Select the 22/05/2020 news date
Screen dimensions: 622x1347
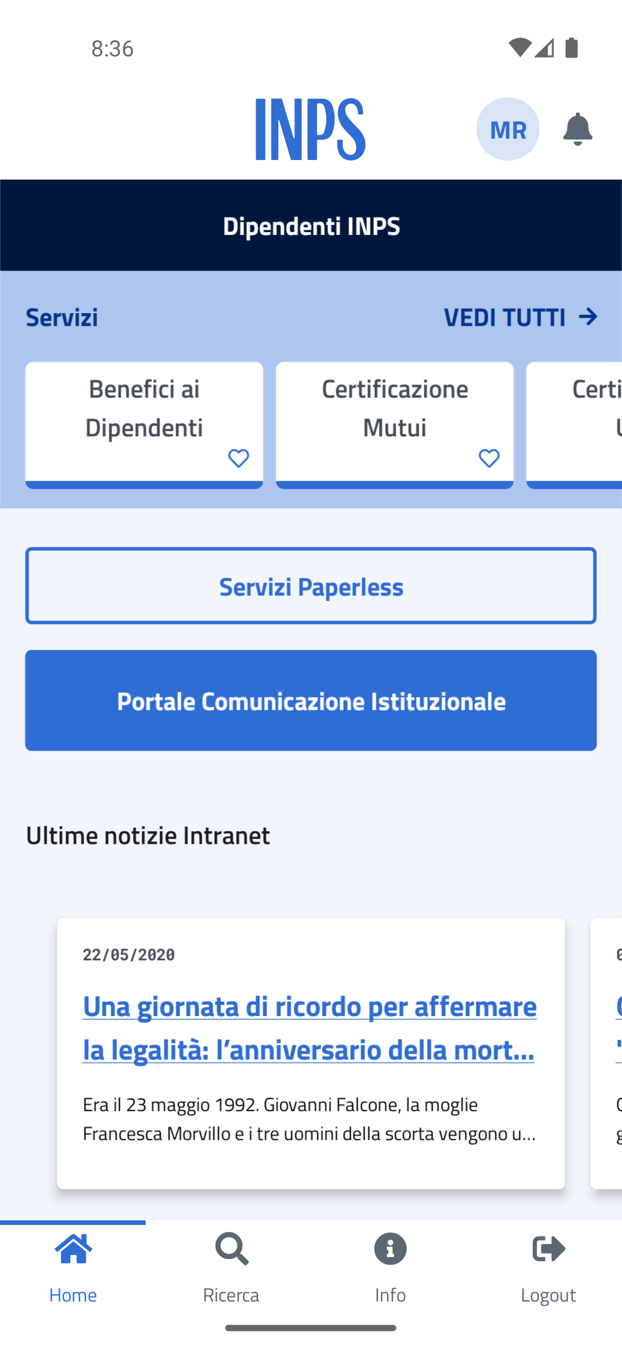[x=129, y=954]
